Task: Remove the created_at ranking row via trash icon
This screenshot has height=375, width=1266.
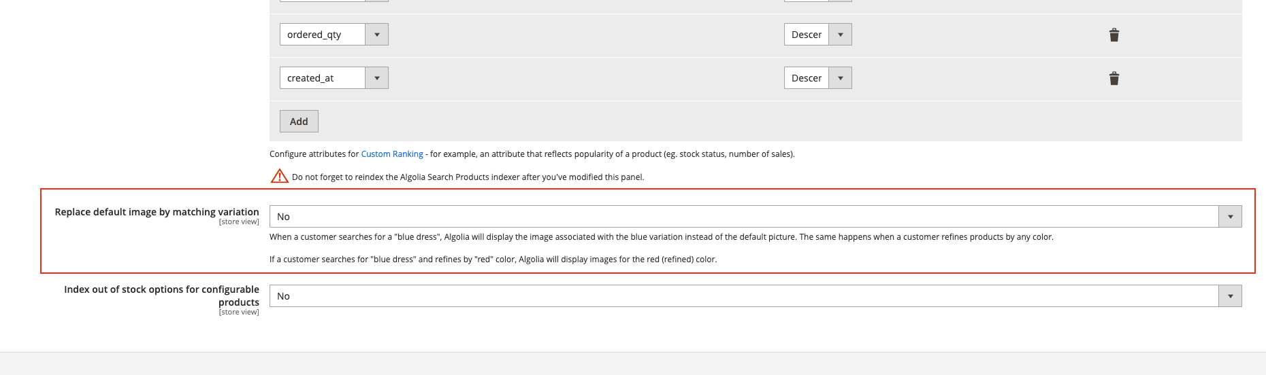Action: [1114, 78]
